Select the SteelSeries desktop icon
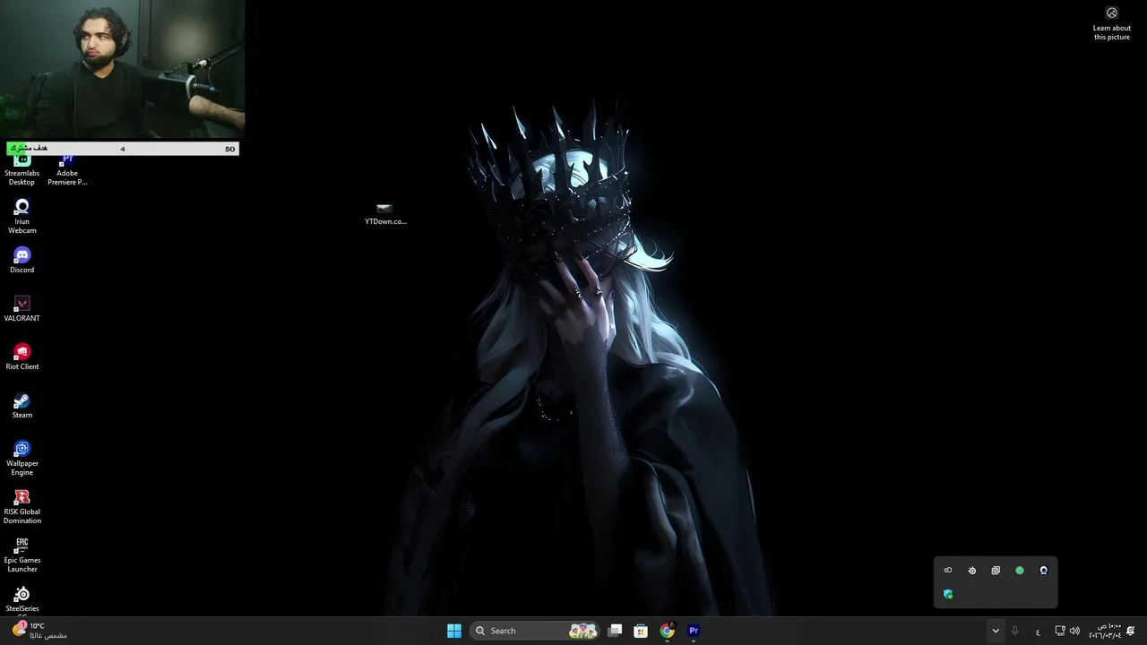1147x645 pixels. click(x=22, y=600)
